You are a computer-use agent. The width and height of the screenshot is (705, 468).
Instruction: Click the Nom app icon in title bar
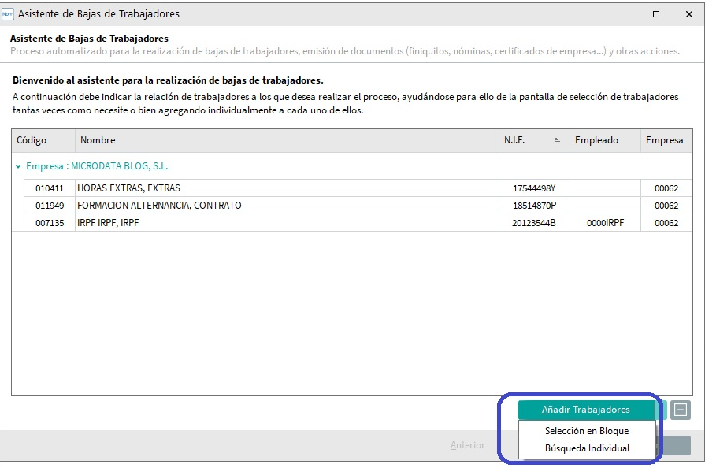click(x=8, y=14)
